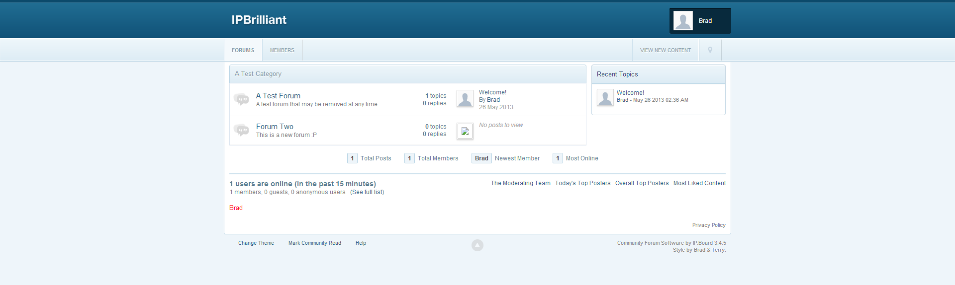The height and width of the screenshot is (285, 955).
Task: Open View New Content
Action: pos(665,50)
